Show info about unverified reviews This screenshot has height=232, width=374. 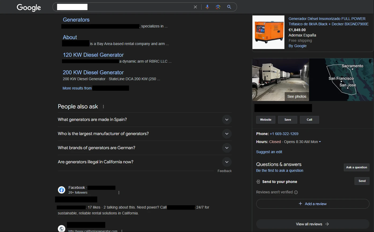[x=296, y=192]
